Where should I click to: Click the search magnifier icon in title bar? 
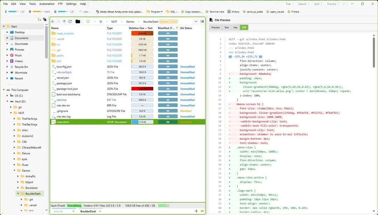point(344,4)
